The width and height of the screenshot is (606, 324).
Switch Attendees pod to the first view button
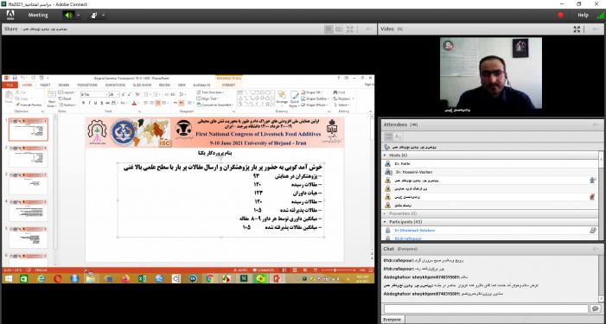point(388,137)
